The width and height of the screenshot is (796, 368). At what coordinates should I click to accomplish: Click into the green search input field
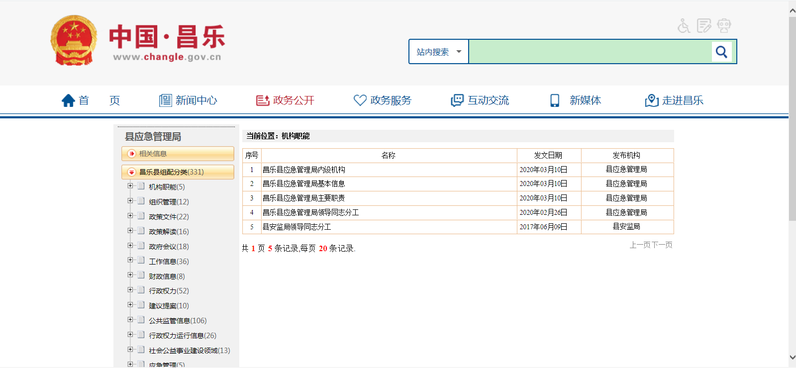[x=590, y=52]
